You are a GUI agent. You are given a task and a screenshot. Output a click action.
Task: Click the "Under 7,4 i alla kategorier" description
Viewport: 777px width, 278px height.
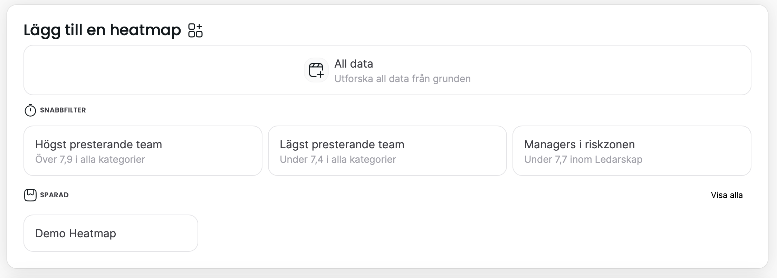coord(338,160)
